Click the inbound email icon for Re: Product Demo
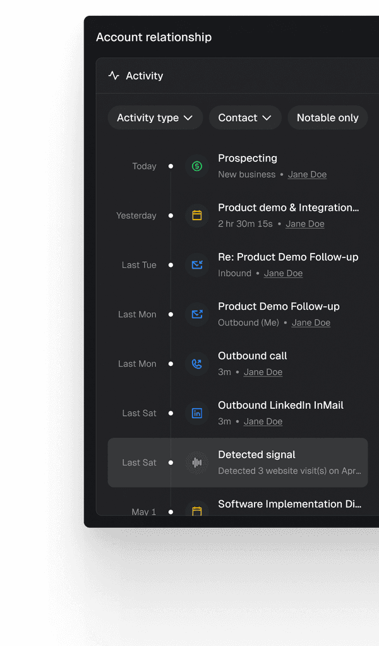 point(196,265)
